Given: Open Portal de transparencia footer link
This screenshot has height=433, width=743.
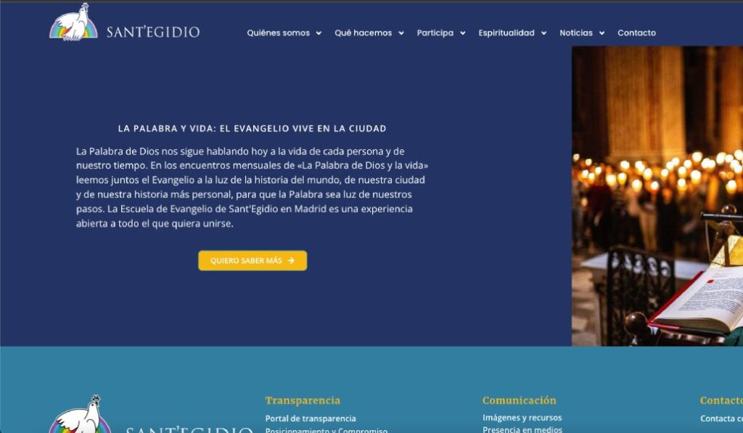Looking at the screenshot, I should [x=311, y=418].
